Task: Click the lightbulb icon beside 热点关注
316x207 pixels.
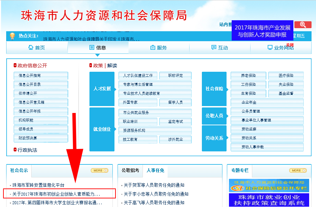Action: (x=12, y=36)
